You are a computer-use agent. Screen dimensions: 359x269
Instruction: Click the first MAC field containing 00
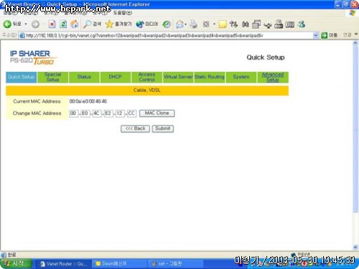74,113
